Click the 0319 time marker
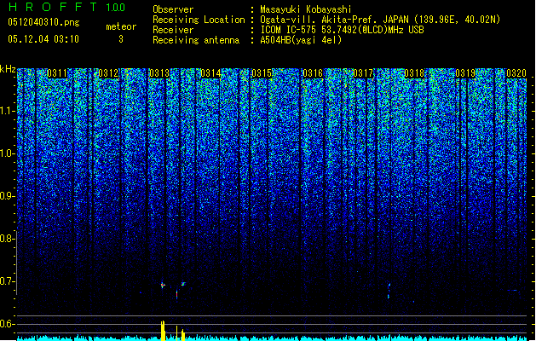Viewport: 536px width, 341px height. (x=465, y=73)
